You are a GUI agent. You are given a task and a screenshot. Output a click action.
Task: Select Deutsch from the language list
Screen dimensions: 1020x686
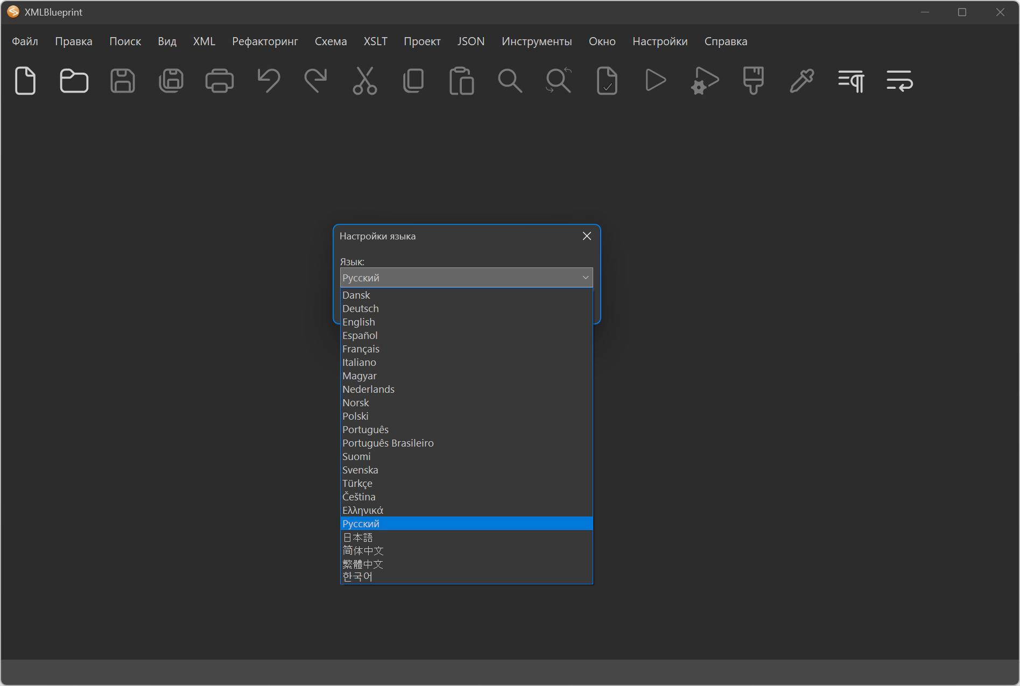466,308
